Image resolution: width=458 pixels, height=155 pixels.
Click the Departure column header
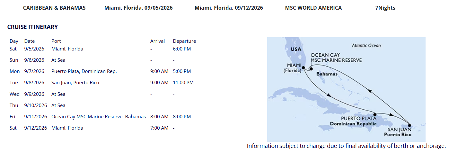[184, 41]
